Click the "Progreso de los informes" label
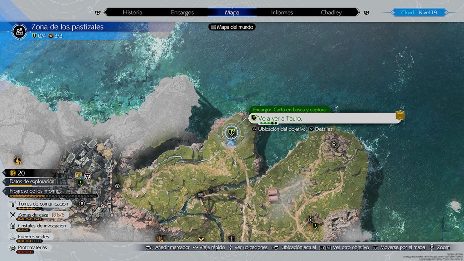This screenshot has height=261, width=464. [x=35, y=191]
